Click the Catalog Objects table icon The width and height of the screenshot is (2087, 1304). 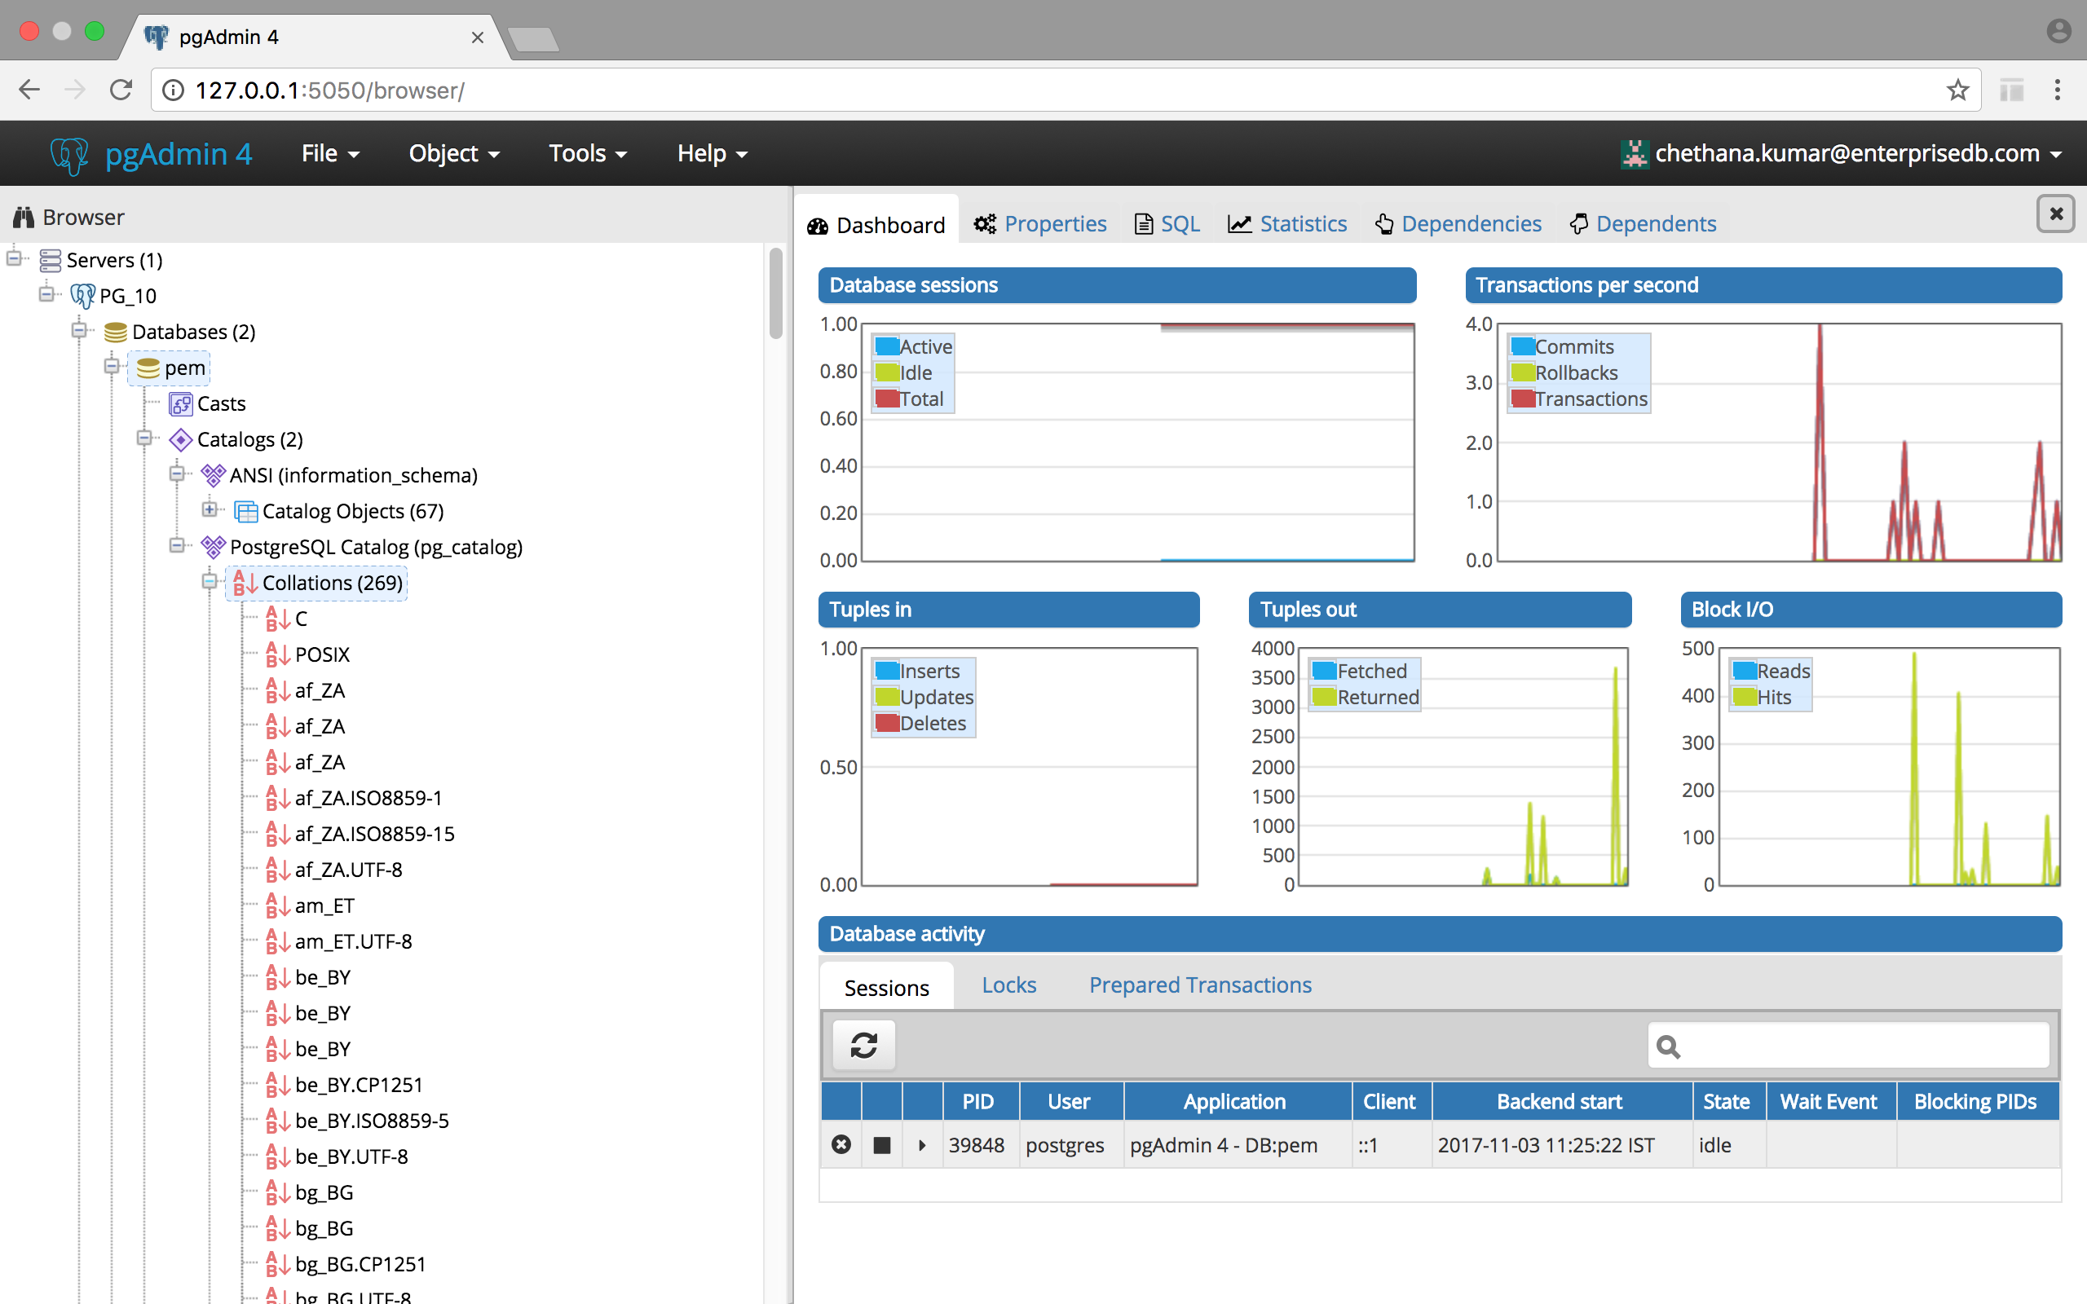click(x=245, y=512)
